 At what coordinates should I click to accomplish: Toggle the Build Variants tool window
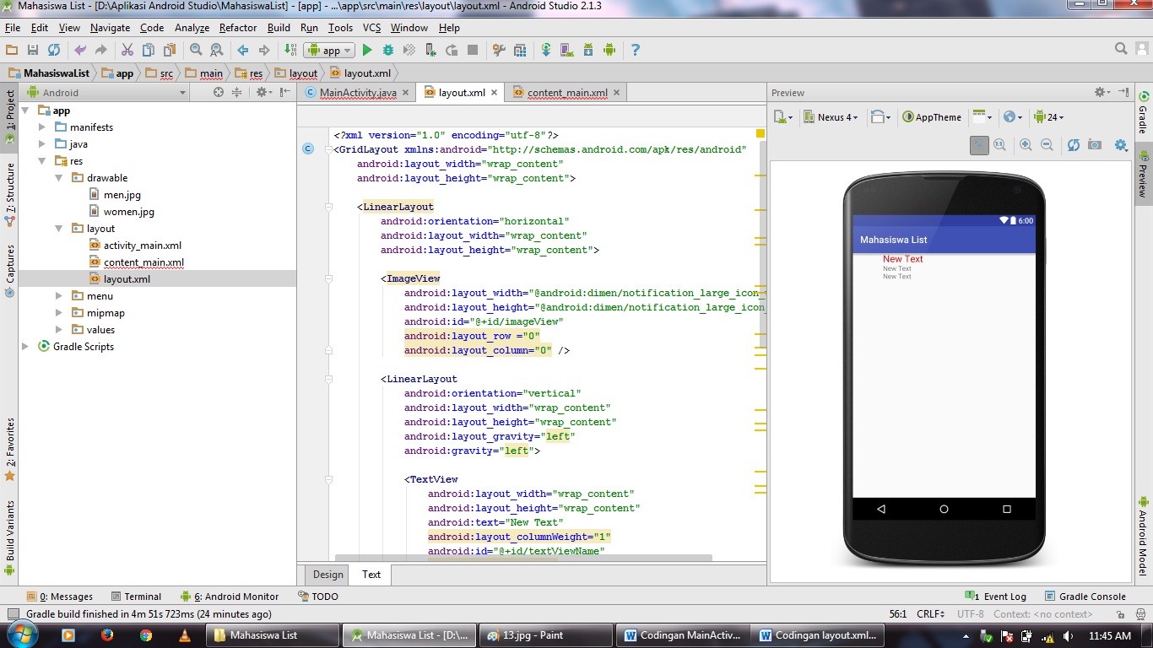point(9,537)
